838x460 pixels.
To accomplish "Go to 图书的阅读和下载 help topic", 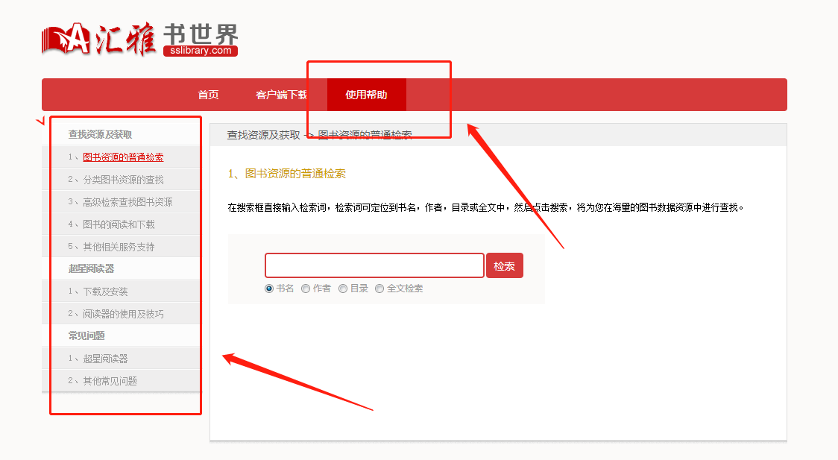I will coord(119,224).
